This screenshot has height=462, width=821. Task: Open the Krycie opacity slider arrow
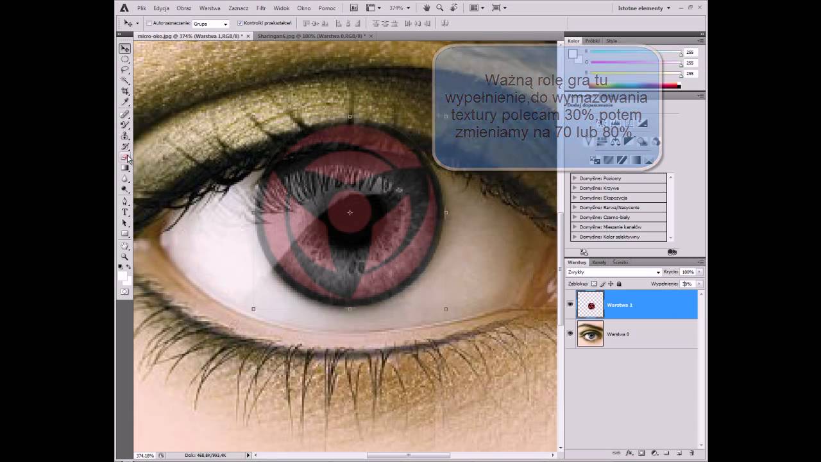(699, 272)
